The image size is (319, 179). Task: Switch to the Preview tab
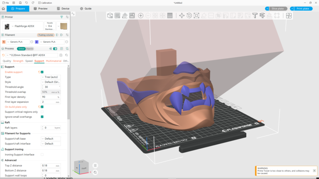(40, 9)
